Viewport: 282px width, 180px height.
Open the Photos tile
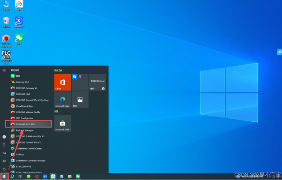click(80, 100)
